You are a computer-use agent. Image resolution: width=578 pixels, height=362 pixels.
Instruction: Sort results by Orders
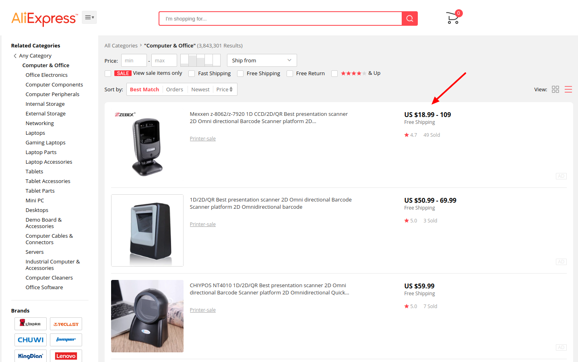[175, 89]
